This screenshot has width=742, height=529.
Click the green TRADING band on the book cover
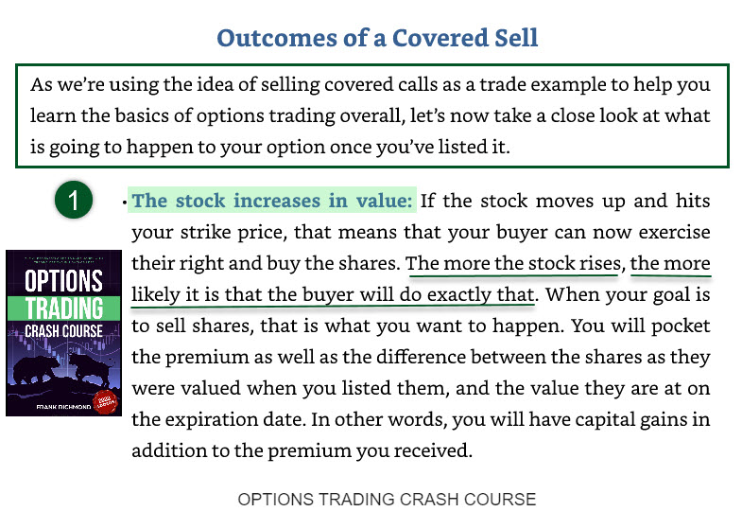pyautogui.click(x=64, y=309)
